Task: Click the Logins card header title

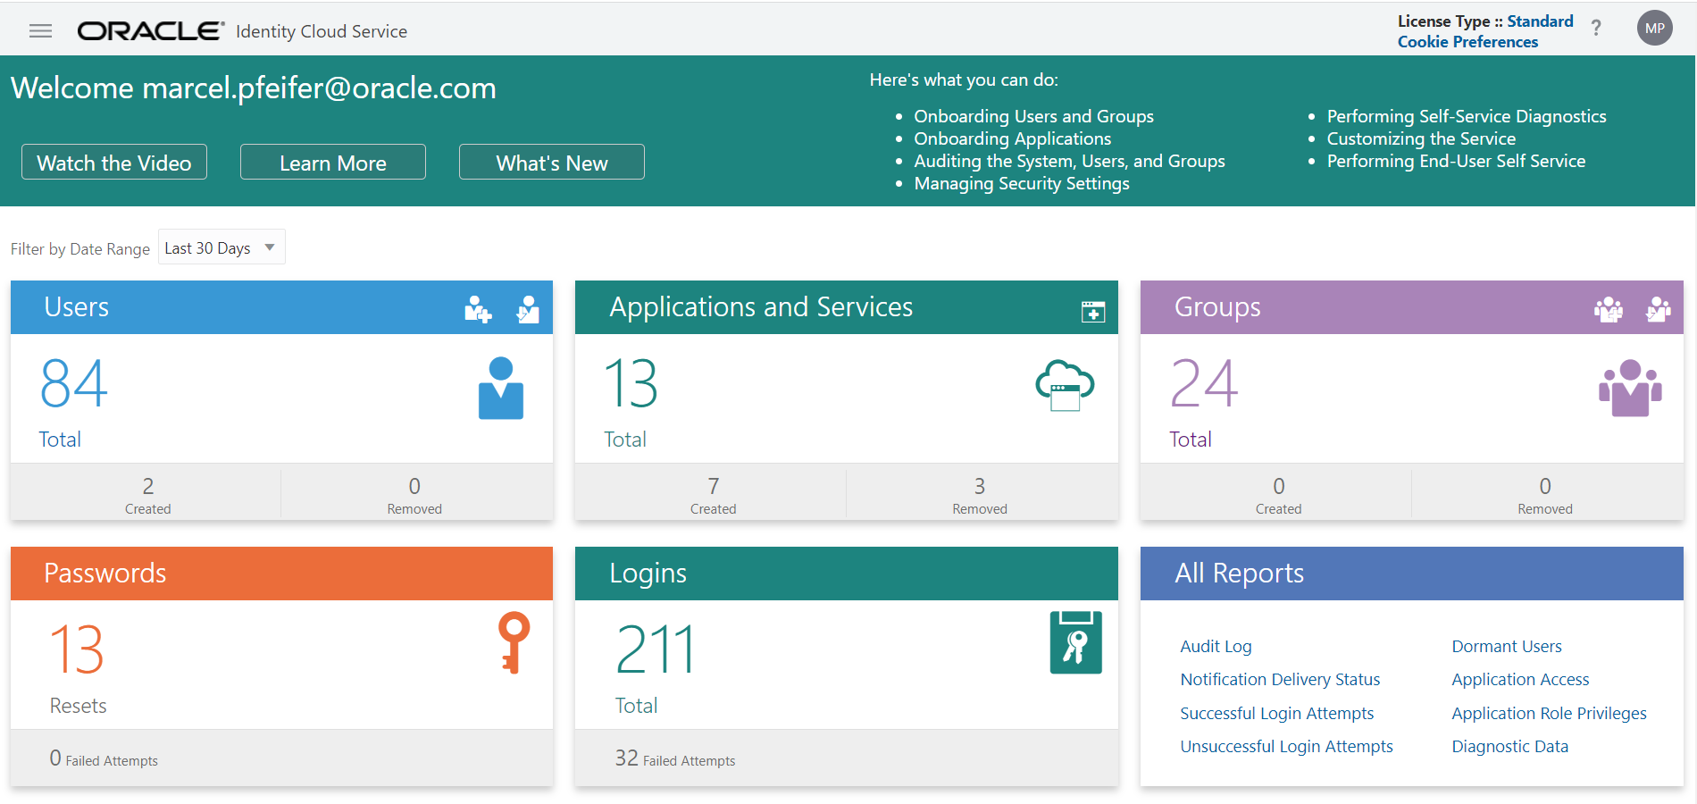Action: [x=648, y=574]
